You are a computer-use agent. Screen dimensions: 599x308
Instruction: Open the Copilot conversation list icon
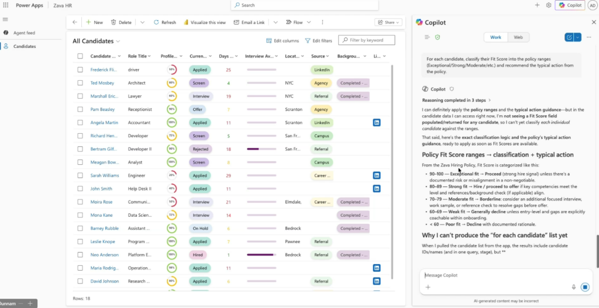point(427,37)
